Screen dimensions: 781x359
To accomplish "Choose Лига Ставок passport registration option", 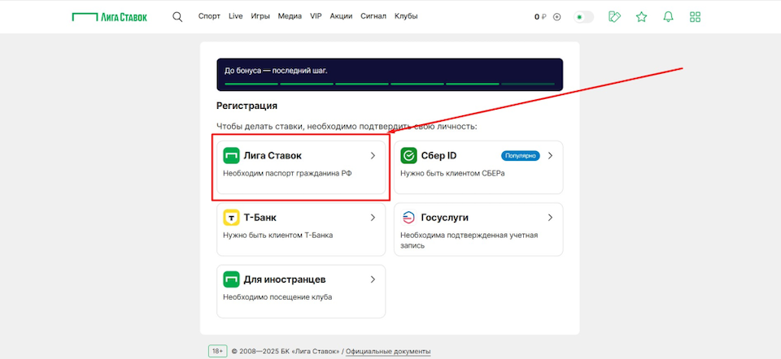I will 300,163.
